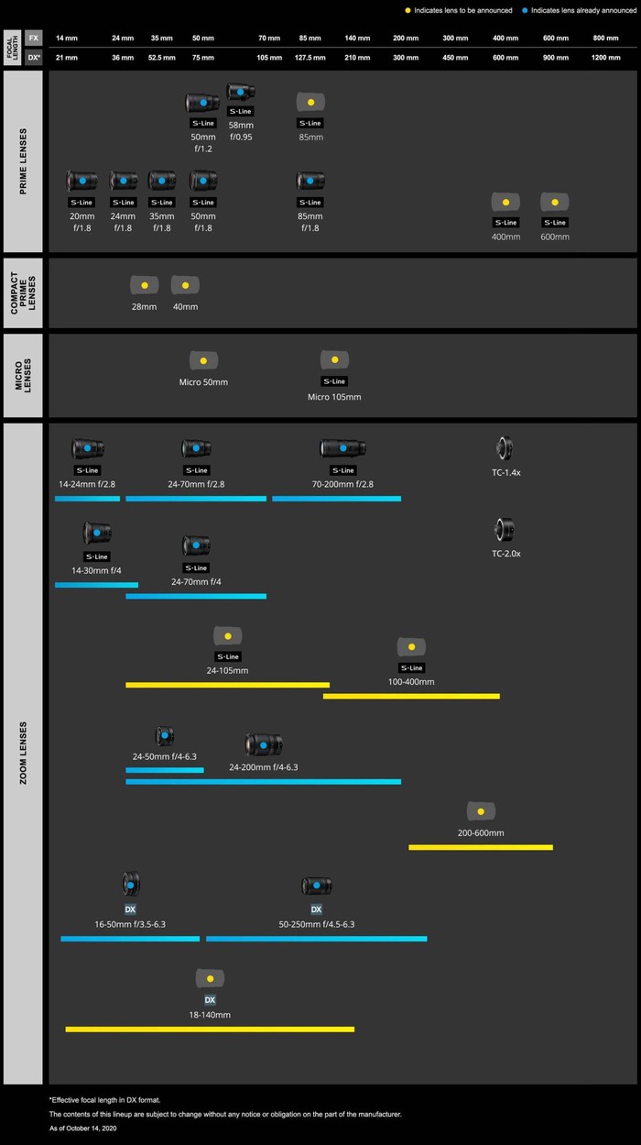Click the 400mm S-Line upcoming lens

click(x=505, y=202)
